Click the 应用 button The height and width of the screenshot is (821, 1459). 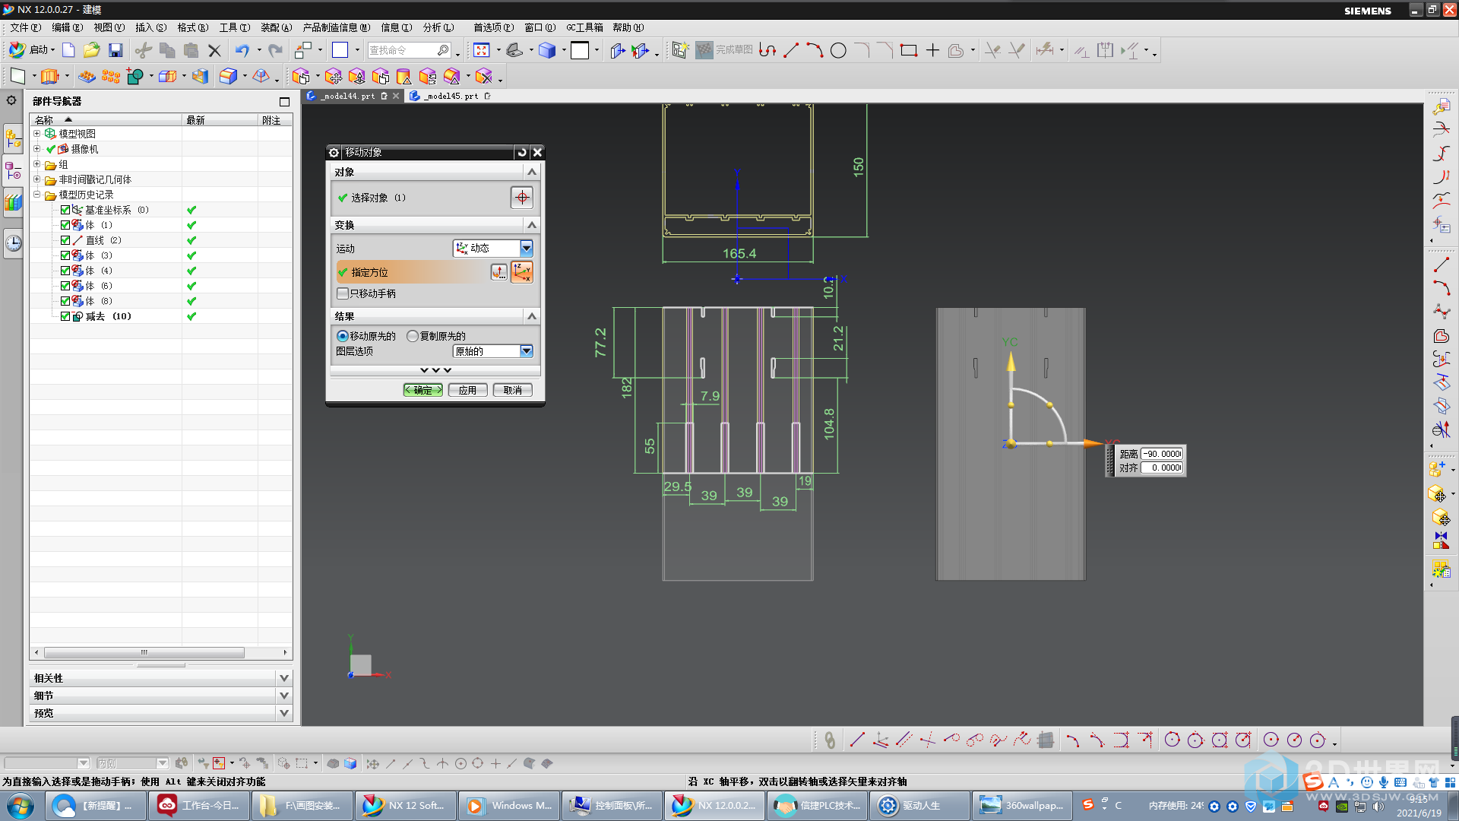pos(467,390)
